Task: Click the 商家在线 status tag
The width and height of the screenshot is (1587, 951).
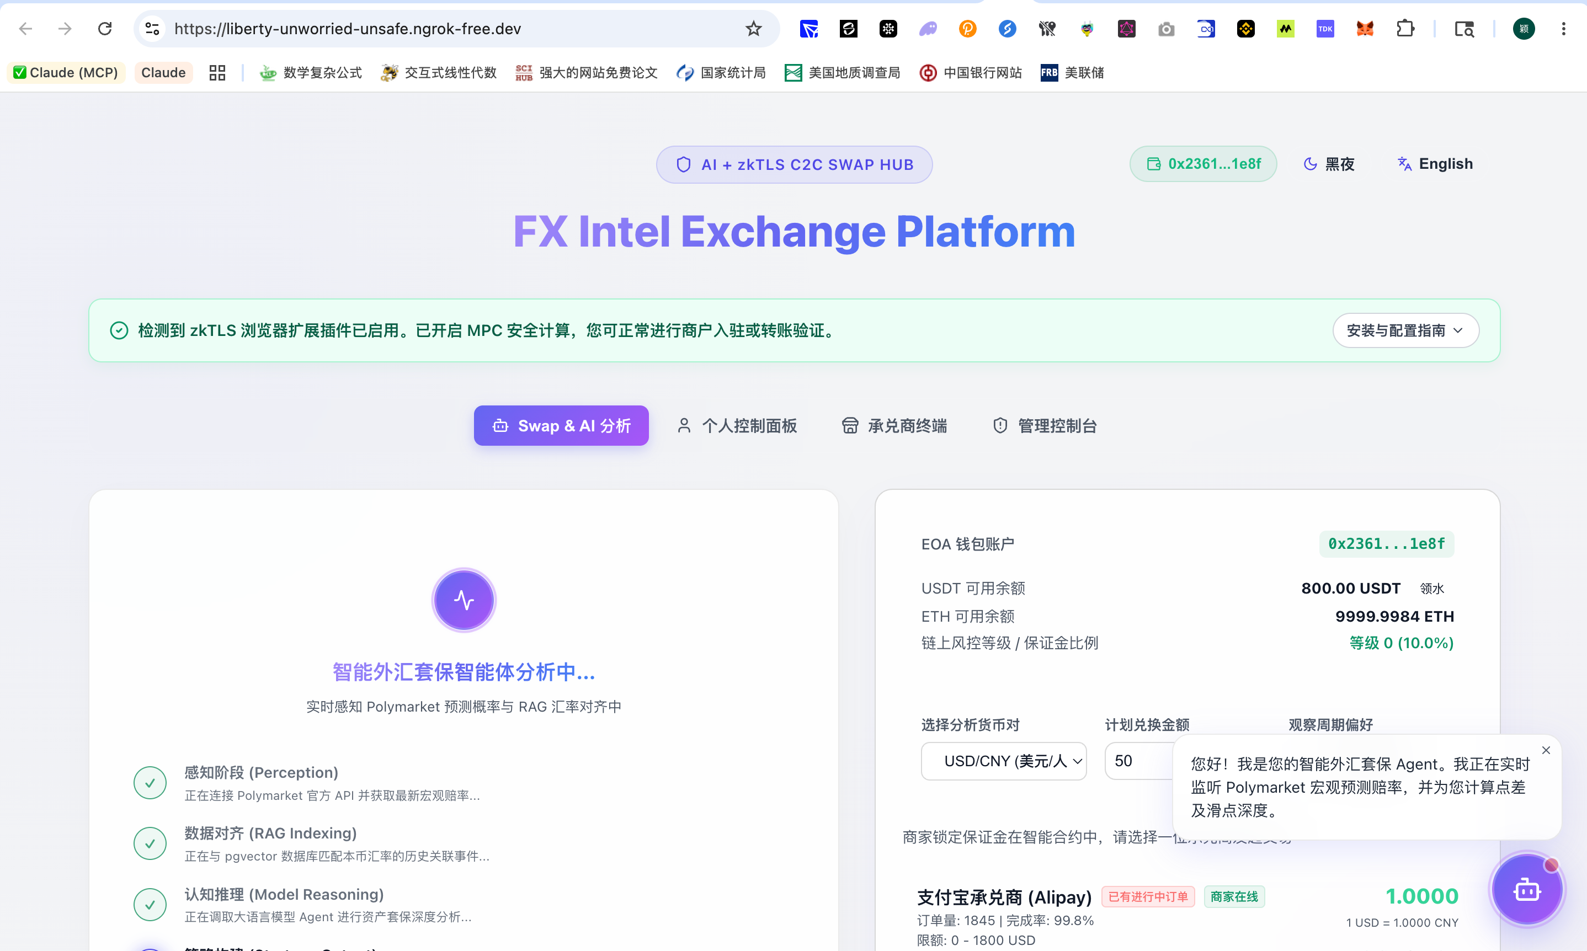Action: point(1234,896)
